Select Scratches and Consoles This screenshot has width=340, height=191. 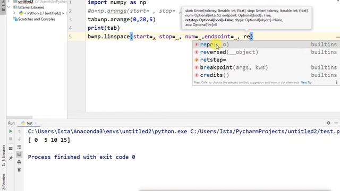(37, 19)
